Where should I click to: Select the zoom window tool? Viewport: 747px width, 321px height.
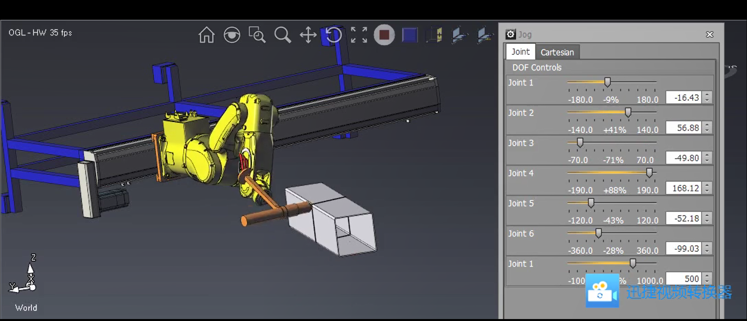pos(257,35)
